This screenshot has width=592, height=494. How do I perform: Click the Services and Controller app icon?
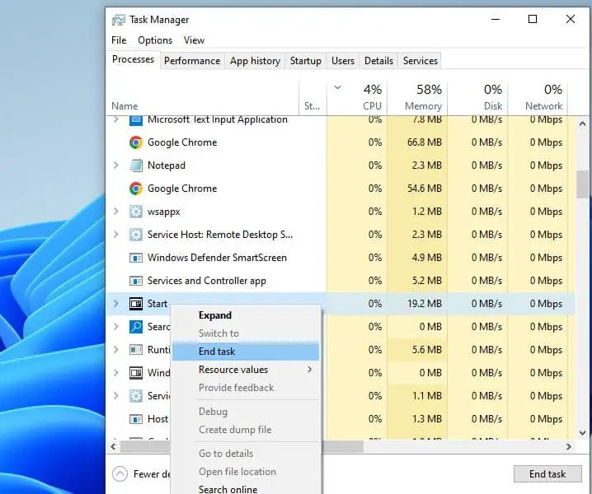[x=136, y=281]
